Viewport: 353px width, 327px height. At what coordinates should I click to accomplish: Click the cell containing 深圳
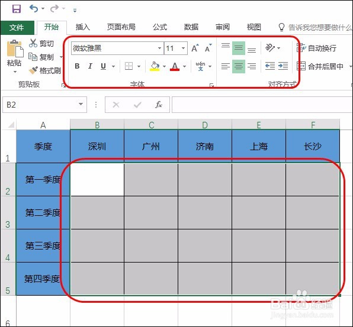click(97, 146)
